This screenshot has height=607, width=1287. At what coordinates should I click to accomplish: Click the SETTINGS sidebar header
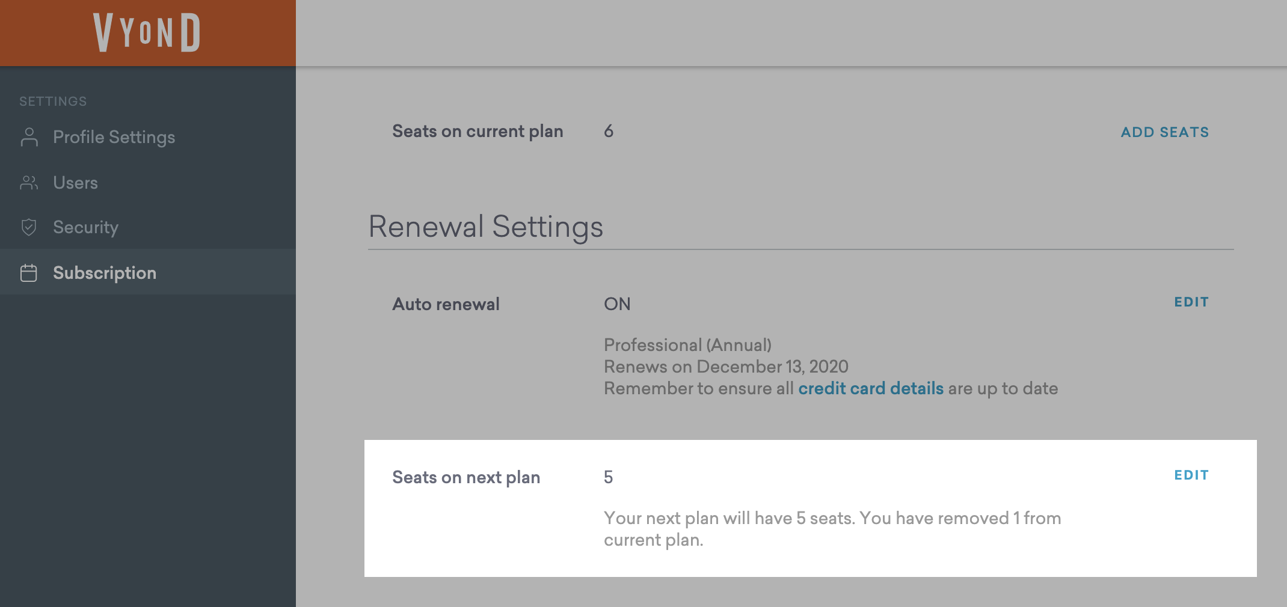[x=53, y=102]
